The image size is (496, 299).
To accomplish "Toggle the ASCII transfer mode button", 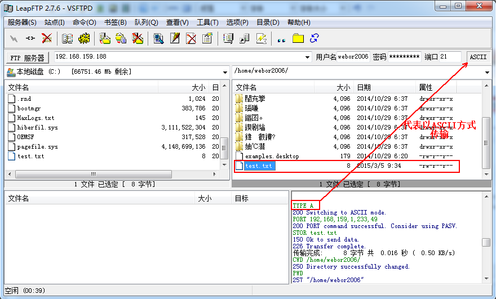I will coord(478,57).
